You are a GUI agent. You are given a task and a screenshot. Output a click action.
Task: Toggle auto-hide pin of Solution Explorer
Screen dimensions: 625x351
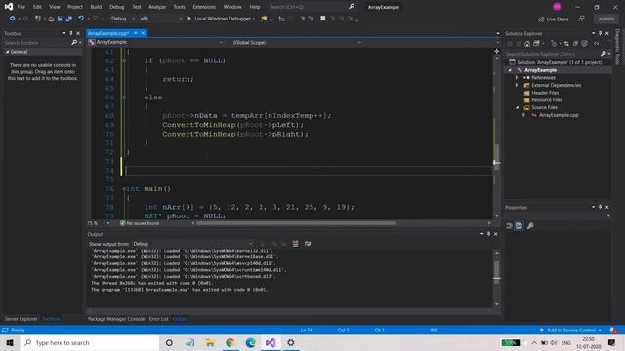(600, 33)
